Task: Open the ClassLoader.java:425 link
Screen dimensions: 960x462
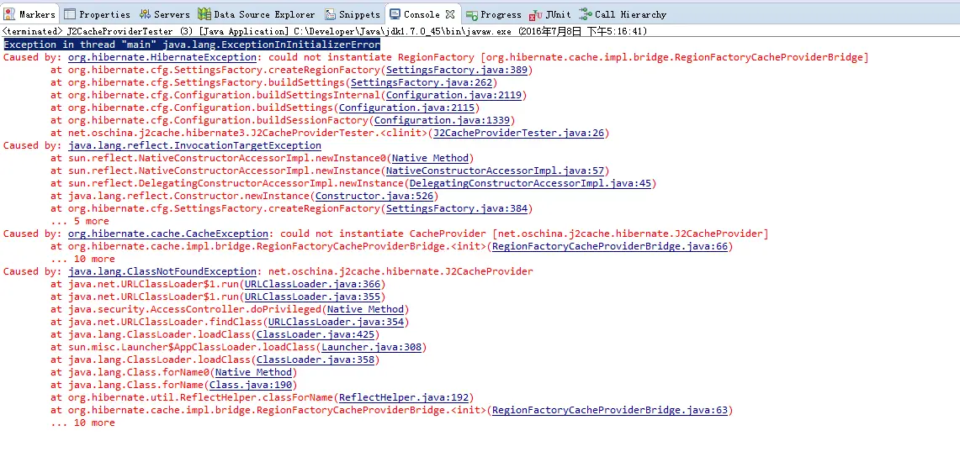Action: click(316, 334)
